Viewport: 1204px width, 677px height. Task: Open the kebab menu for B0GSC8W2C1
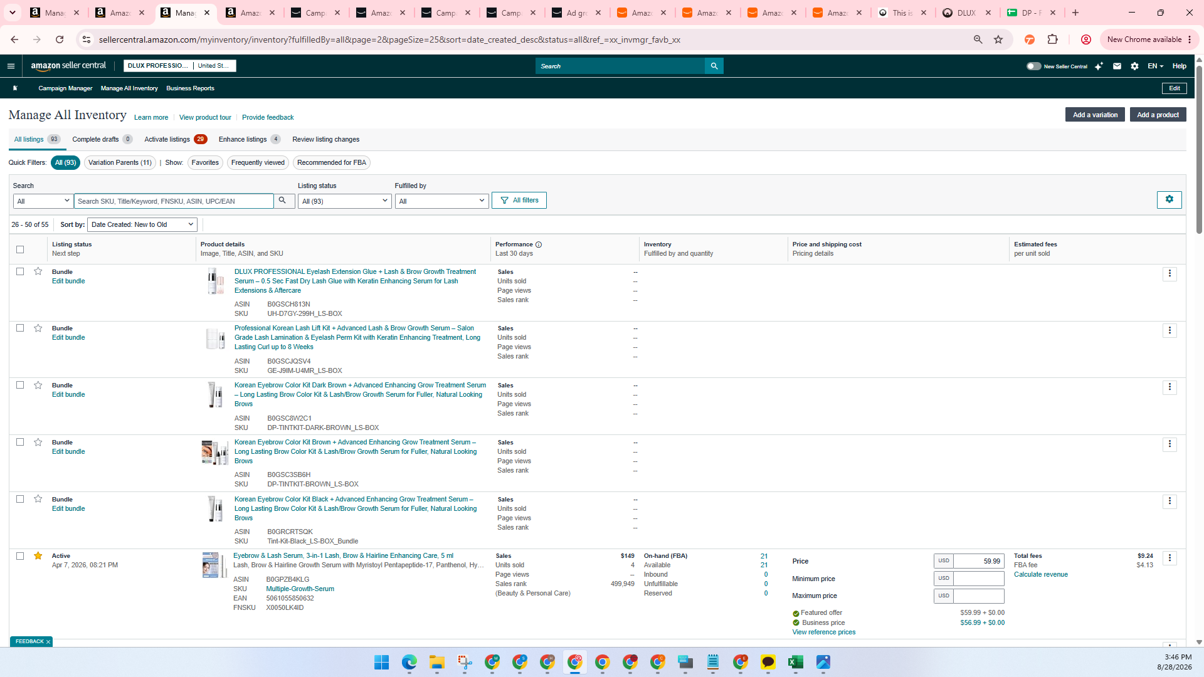[1170, 387]
